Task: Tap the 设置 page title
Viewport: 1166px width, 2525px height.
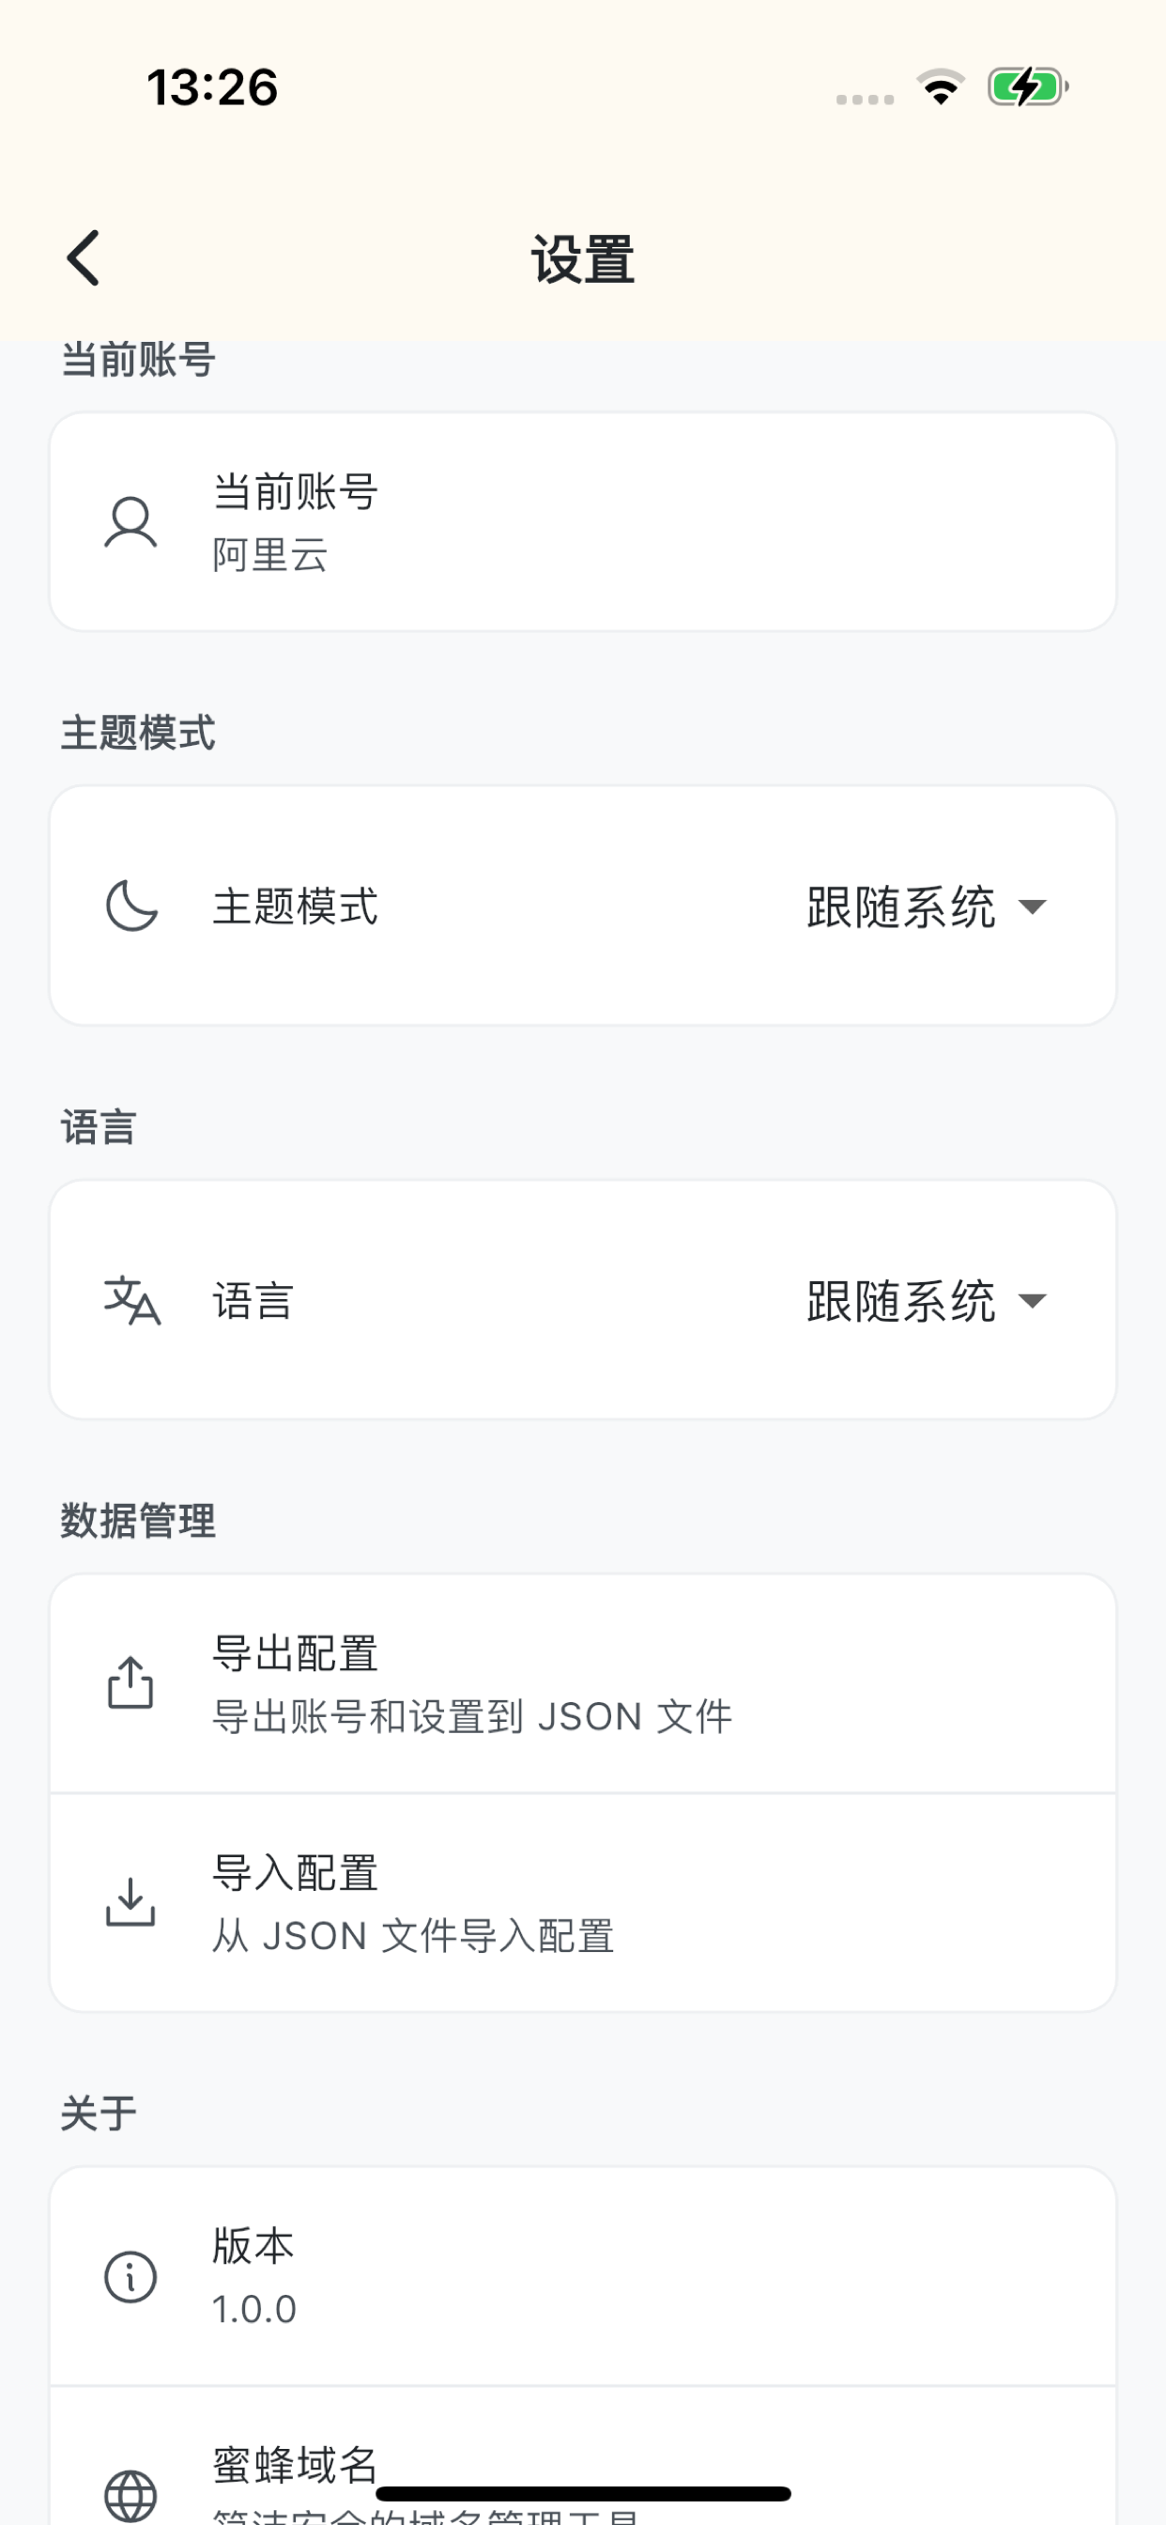Action: point(583,260)
